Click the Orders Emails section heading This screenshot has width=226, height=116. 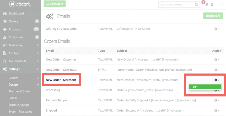click(x=57, y=41)
